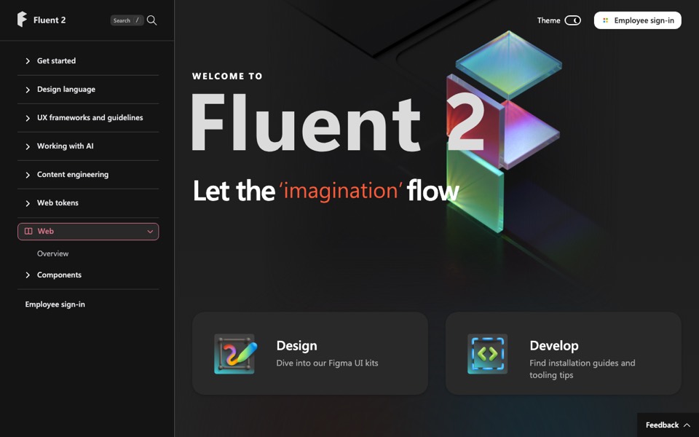Click Employee sign-in link in sidebar
Viewport: 699px width, 437px height.
click(x=55, y=304)
